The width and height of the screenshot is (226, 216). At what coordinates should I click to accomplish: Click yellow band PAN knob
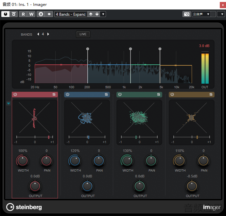click(203, 160)
